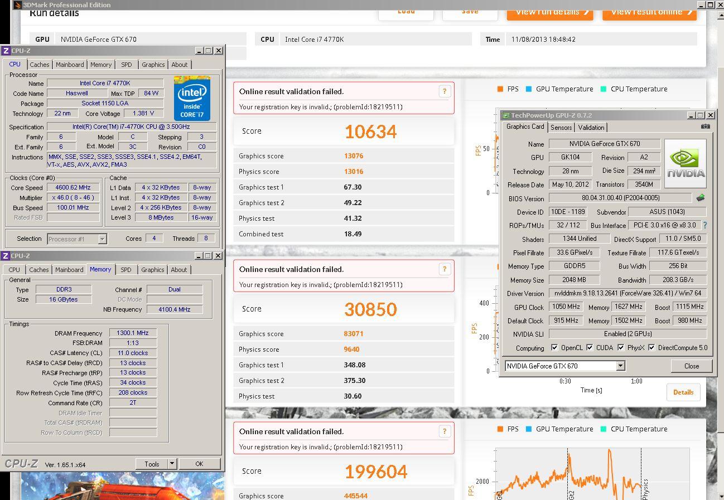Click help icon beside score 30850 validation message
This screenshot has width=724, height=500.
[445, 269]
